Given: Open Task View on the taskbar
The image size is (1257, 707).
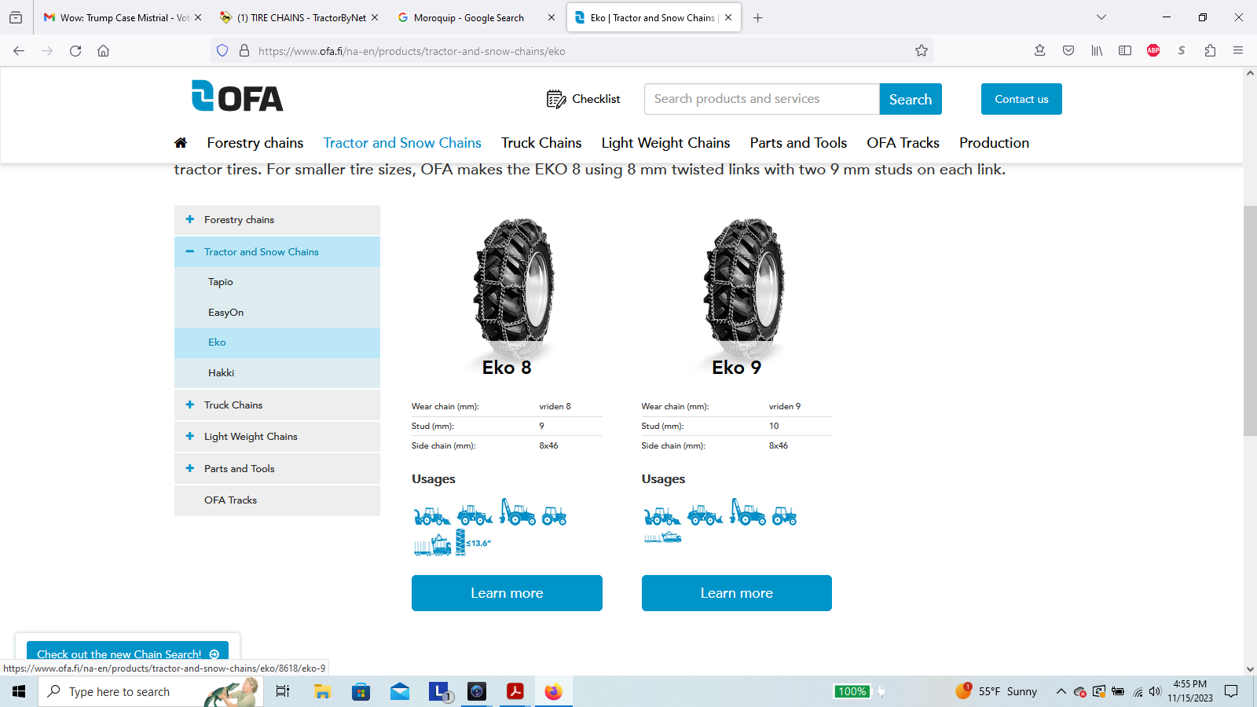Looking at the screenshot, I should click(x=283, y=691).
